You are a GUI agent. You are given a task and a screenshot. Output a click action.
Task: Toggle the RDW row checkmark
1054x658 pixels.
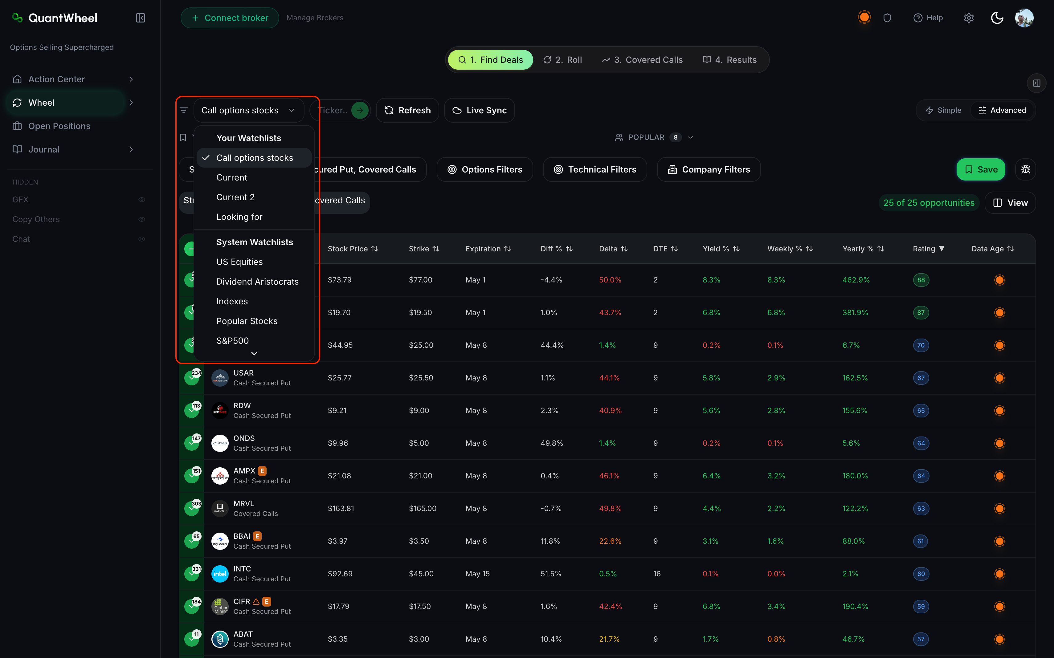192,410
